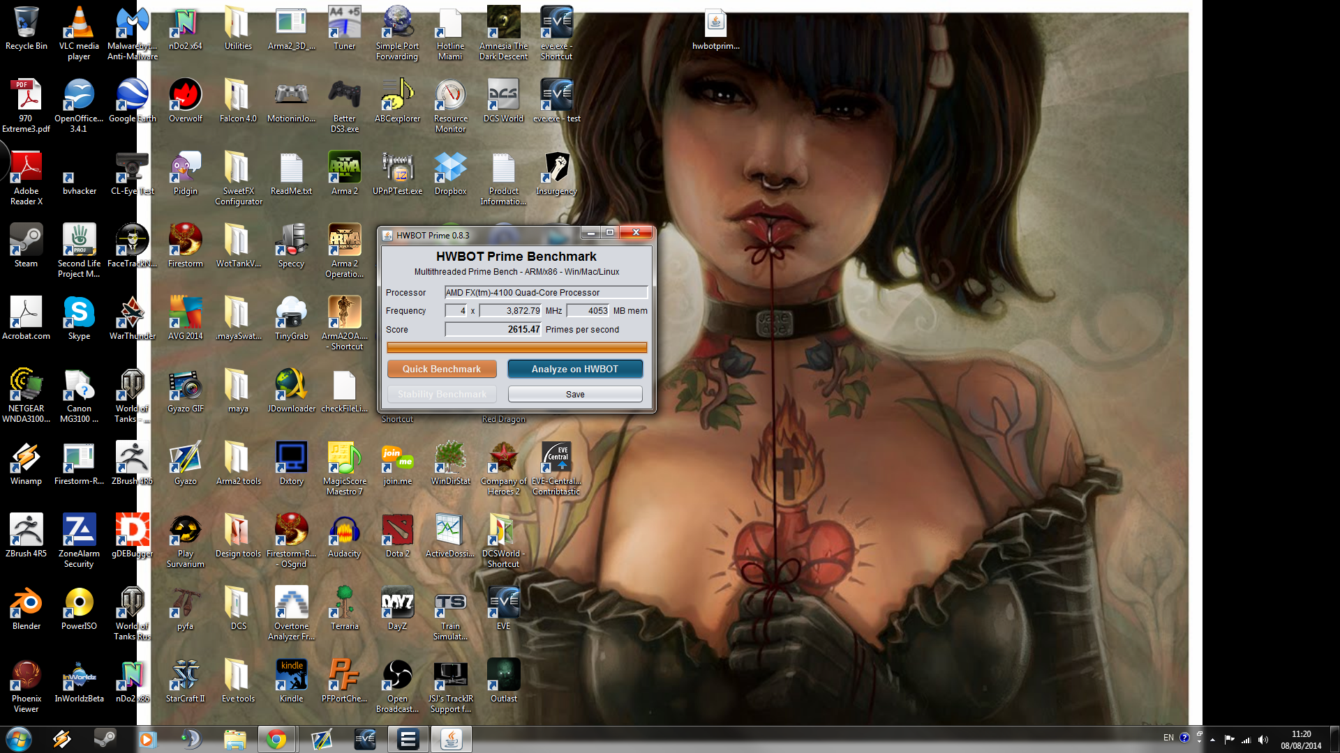Screen dimensions: 1340x753
Task: Select the Google Earth icon
Action: tap(132, 100)
